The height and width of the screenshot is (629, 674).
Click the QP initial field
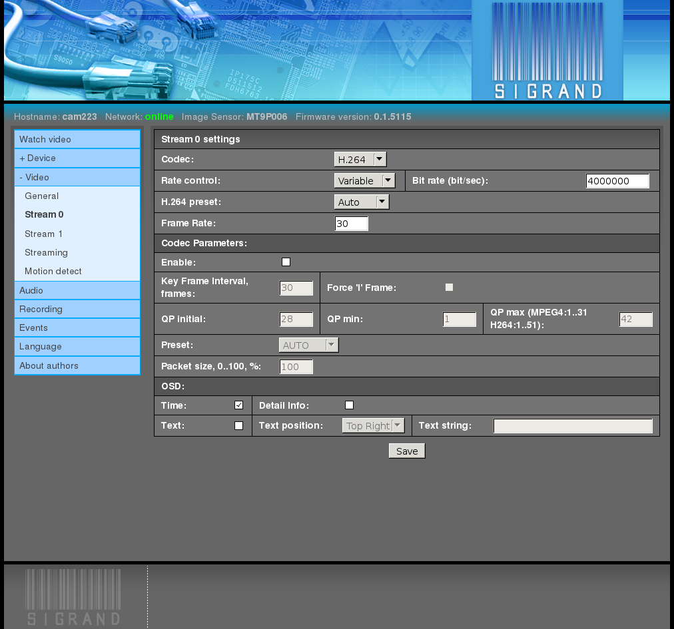click(x=296, y=319)
